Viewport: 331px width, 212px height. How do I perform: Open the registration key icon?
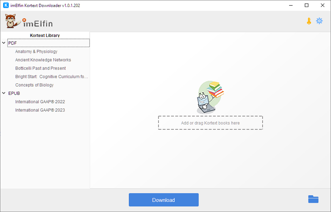[309, 21]
